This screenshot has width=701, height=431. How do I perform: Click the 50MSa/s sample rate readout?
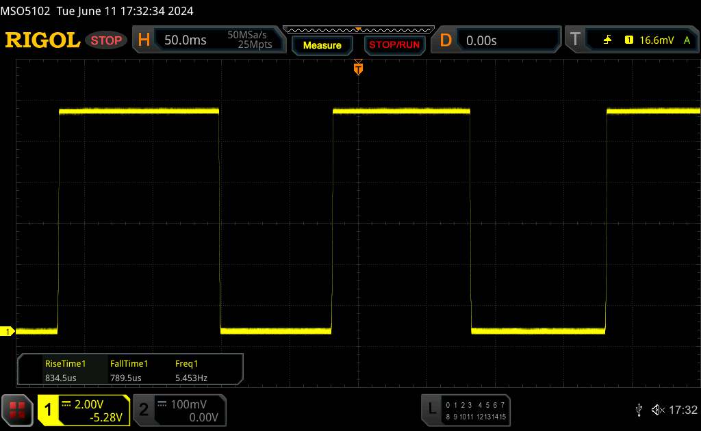246,35
